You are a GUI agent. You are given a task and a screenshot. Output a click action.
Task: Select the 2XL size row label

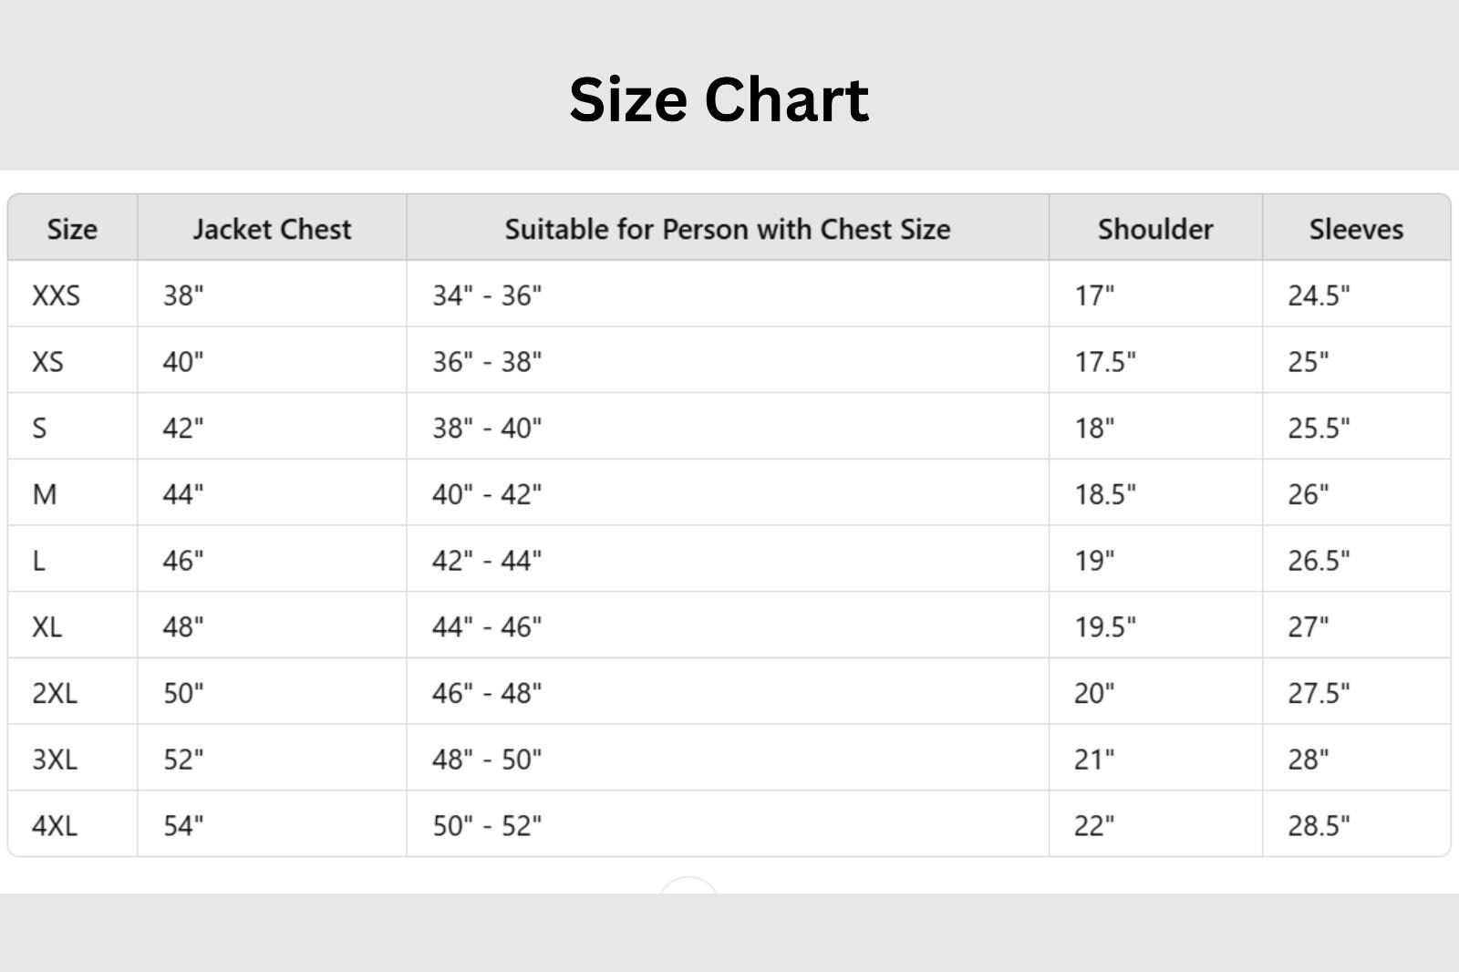[x=55, y=693]
